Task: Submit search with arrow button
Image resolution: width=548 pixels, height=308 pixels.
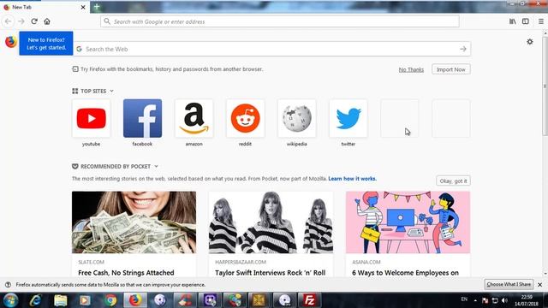Action: 463,49
